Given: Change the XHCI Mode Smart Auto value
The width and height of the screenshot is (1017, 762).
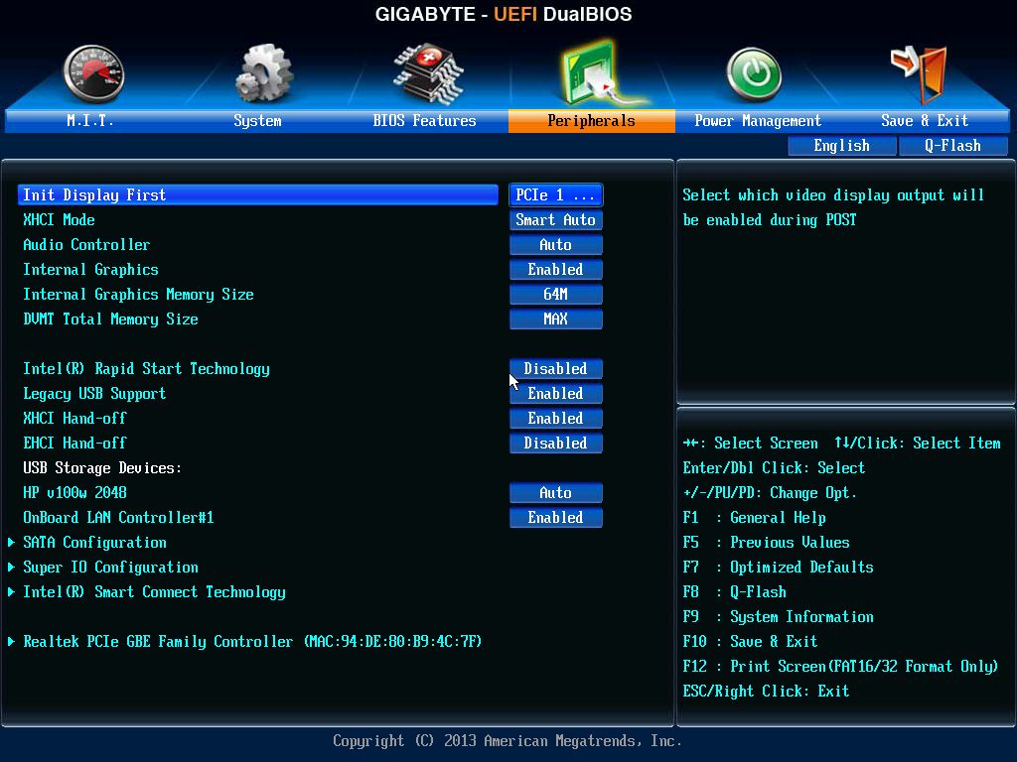Looking at the screenshot, I should click(x=556, y=219).
